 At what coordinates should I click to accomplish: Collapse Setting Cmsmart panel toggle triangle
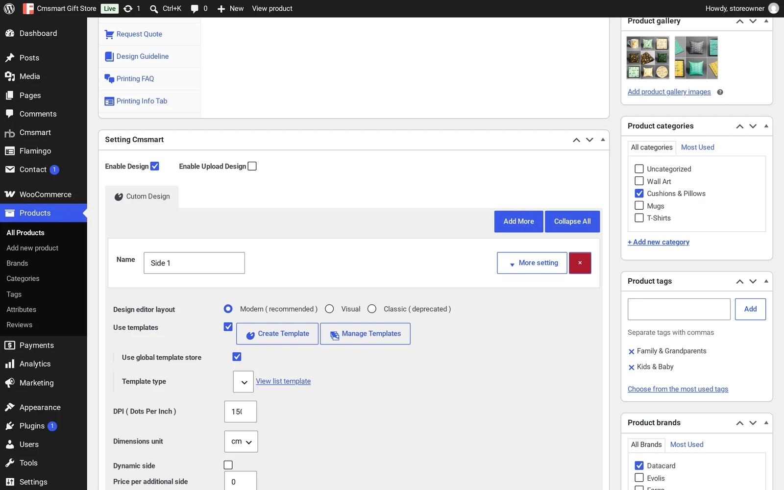[x=603, y=140]
